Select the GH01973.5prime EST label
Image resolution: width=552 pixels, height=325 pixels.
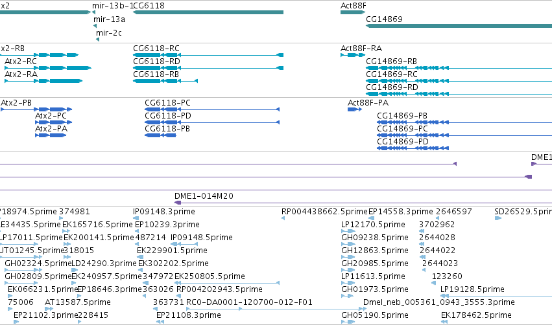pos(375,290)
